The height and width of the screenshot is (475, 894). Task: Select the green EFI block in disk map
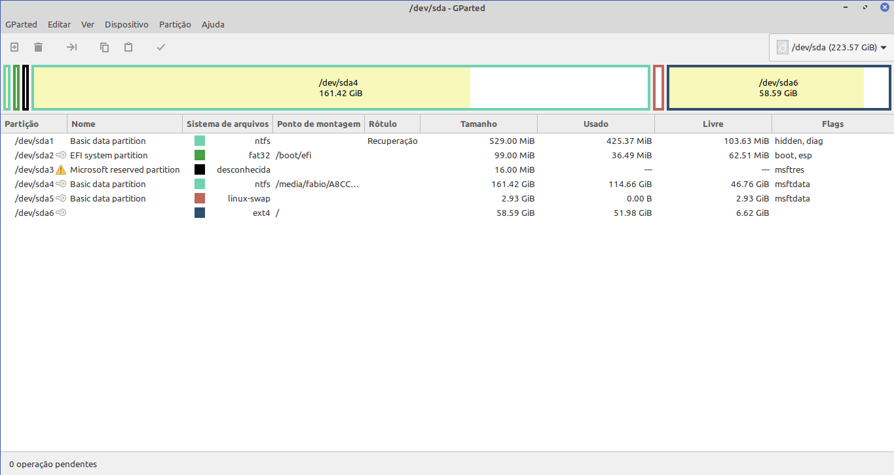[x=16, y=88]
